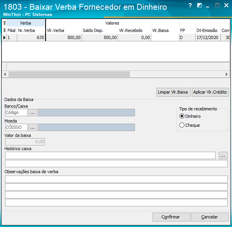Click the Cancelar button
Viewport: 232px width, 227px height.
coord(210,217)
